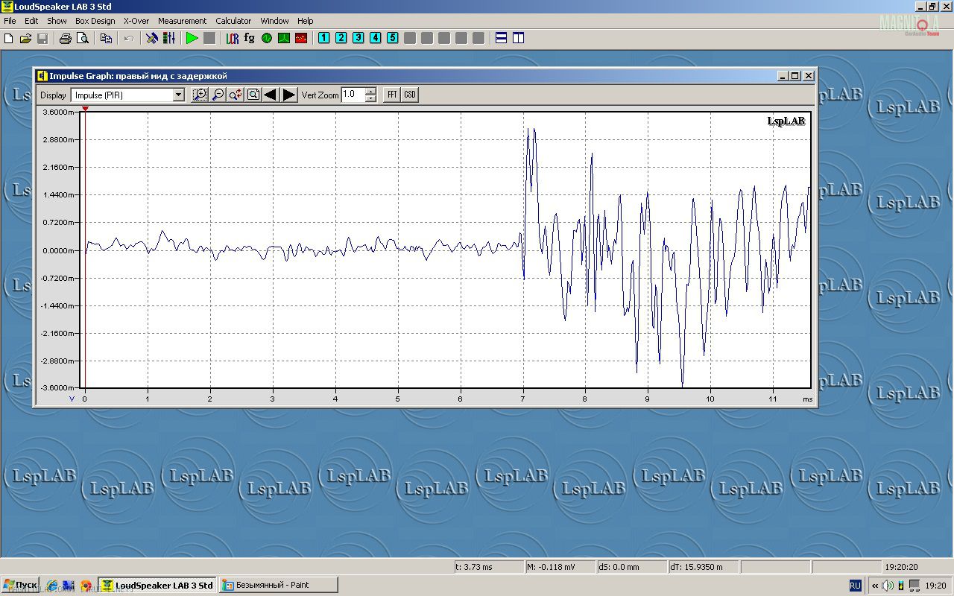Click the FFT button
Image resolution: width=954 pixels, height=596 pixels.
[x=392, y=95]
